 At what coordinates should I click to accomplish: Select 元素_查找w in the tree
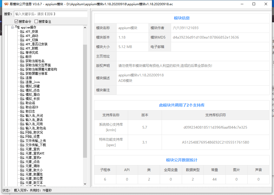(33, 157)
